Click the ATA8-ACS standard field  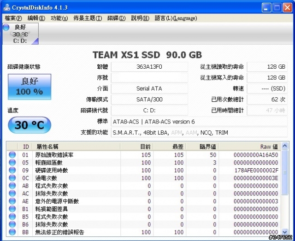(x=199, y=122)
